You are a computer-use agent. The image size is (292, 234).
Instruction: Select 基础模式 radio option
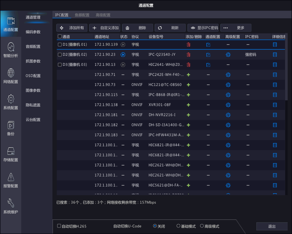coord(178,226)
